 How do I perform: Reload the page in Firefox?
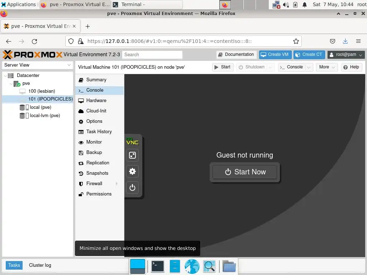(x=34, y=42)
